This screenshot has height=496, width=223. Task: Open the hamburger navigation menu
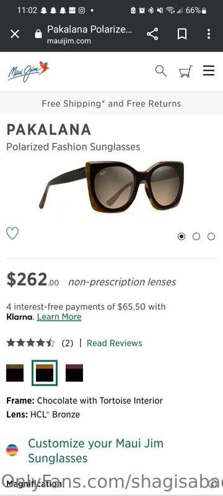pos(209,71)
